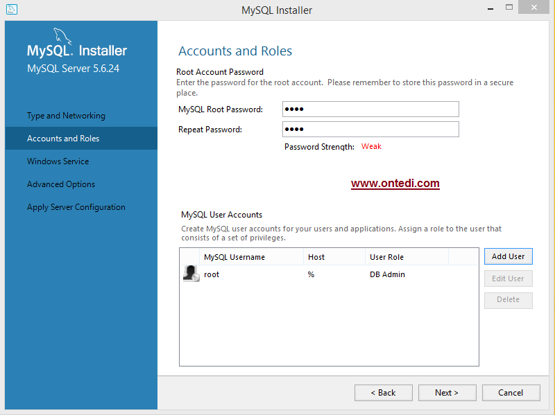Focus the MySQL Root Password field
555x415 pixels.
(x=370, y=109)
